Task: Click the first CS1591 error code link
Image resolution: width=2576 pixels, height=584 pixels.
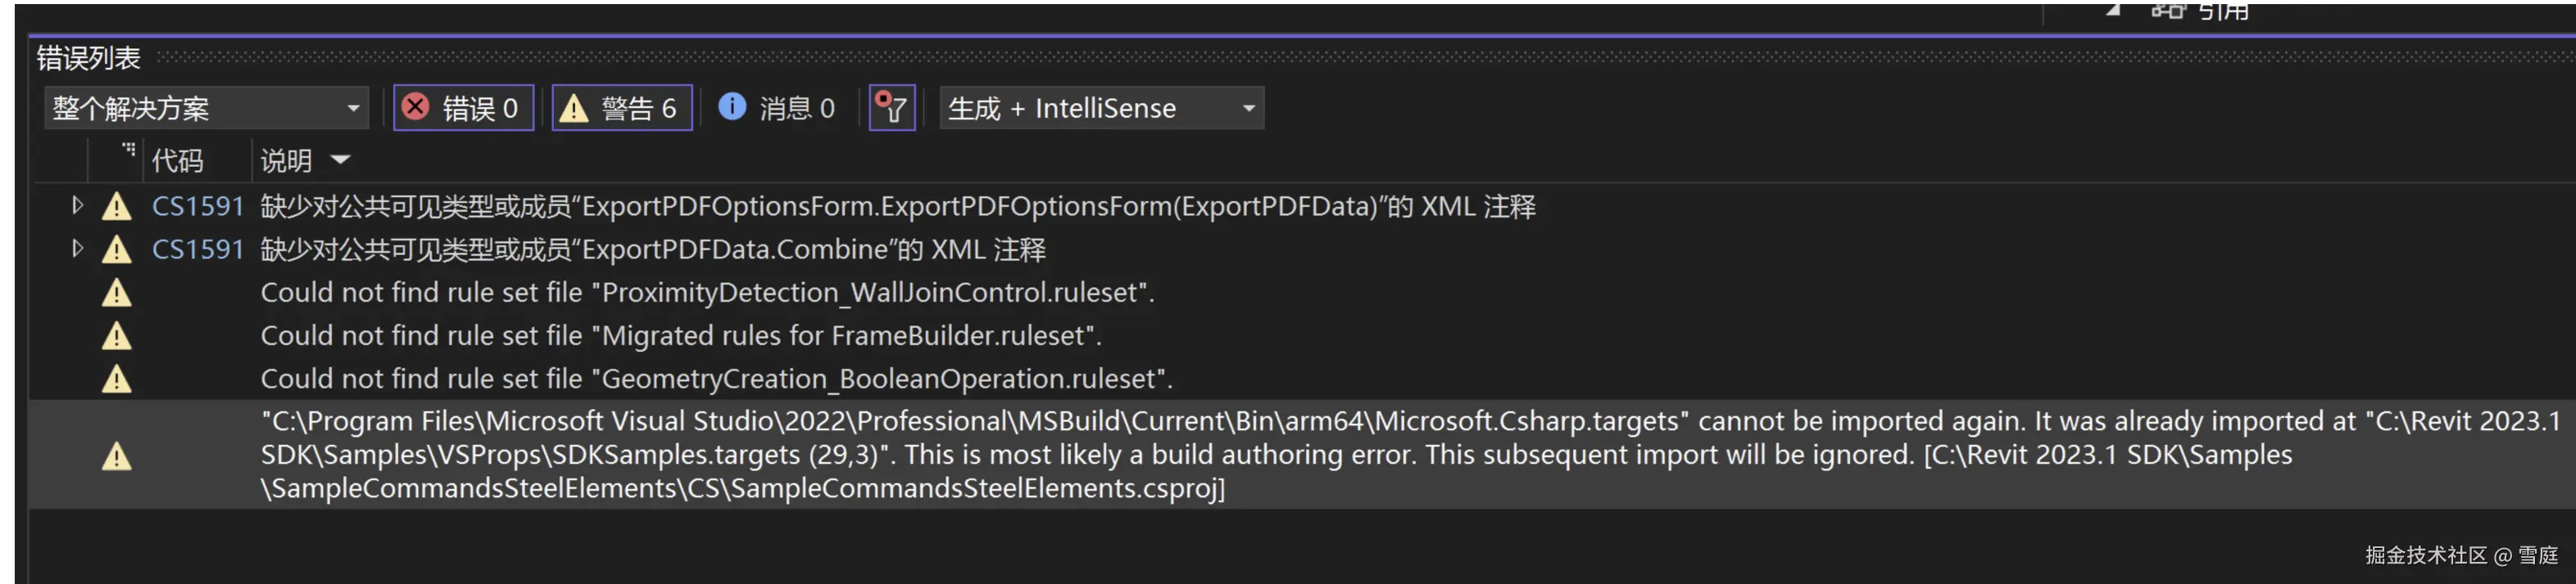Action: click(x=197, y=207)
